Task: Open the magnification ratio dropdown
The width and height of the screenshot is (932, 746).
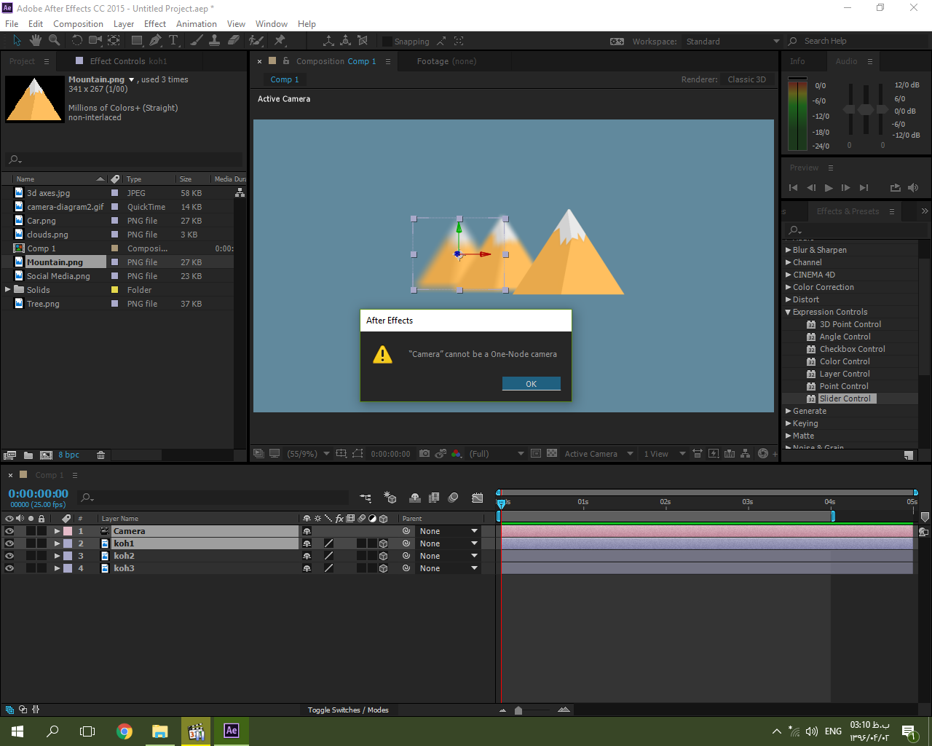Action: (308, 453)
